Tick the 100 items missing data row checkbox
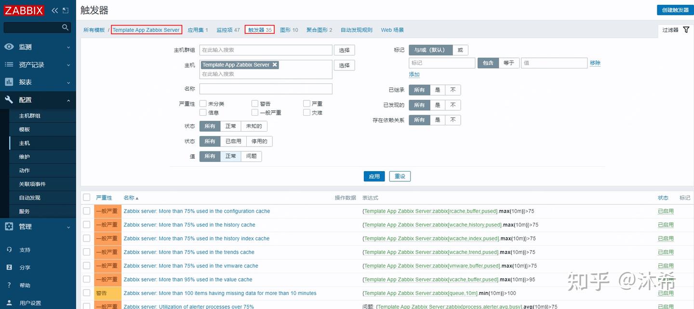 (87, 293)
